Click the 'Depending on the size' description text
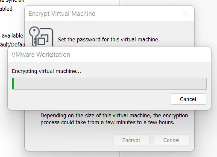The height and width of the screenshot is (157, 217). [x=114, y=116]
